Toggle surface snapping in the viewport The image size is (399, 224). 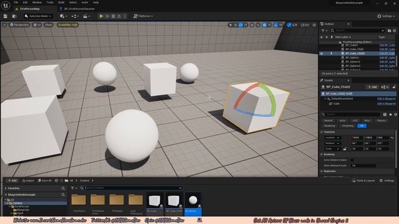[x=258, y=25]
